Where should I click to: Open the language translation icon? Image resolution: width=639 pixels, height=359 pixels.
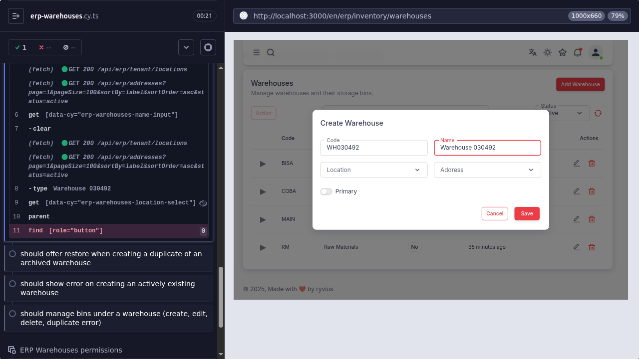(x=533, y=52)
